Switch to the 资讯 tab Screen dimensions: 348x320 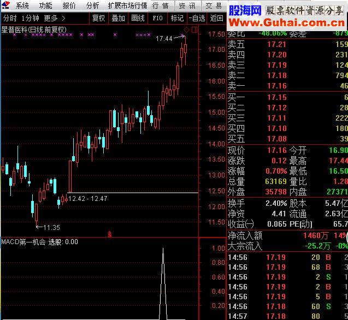pos(187,6)
